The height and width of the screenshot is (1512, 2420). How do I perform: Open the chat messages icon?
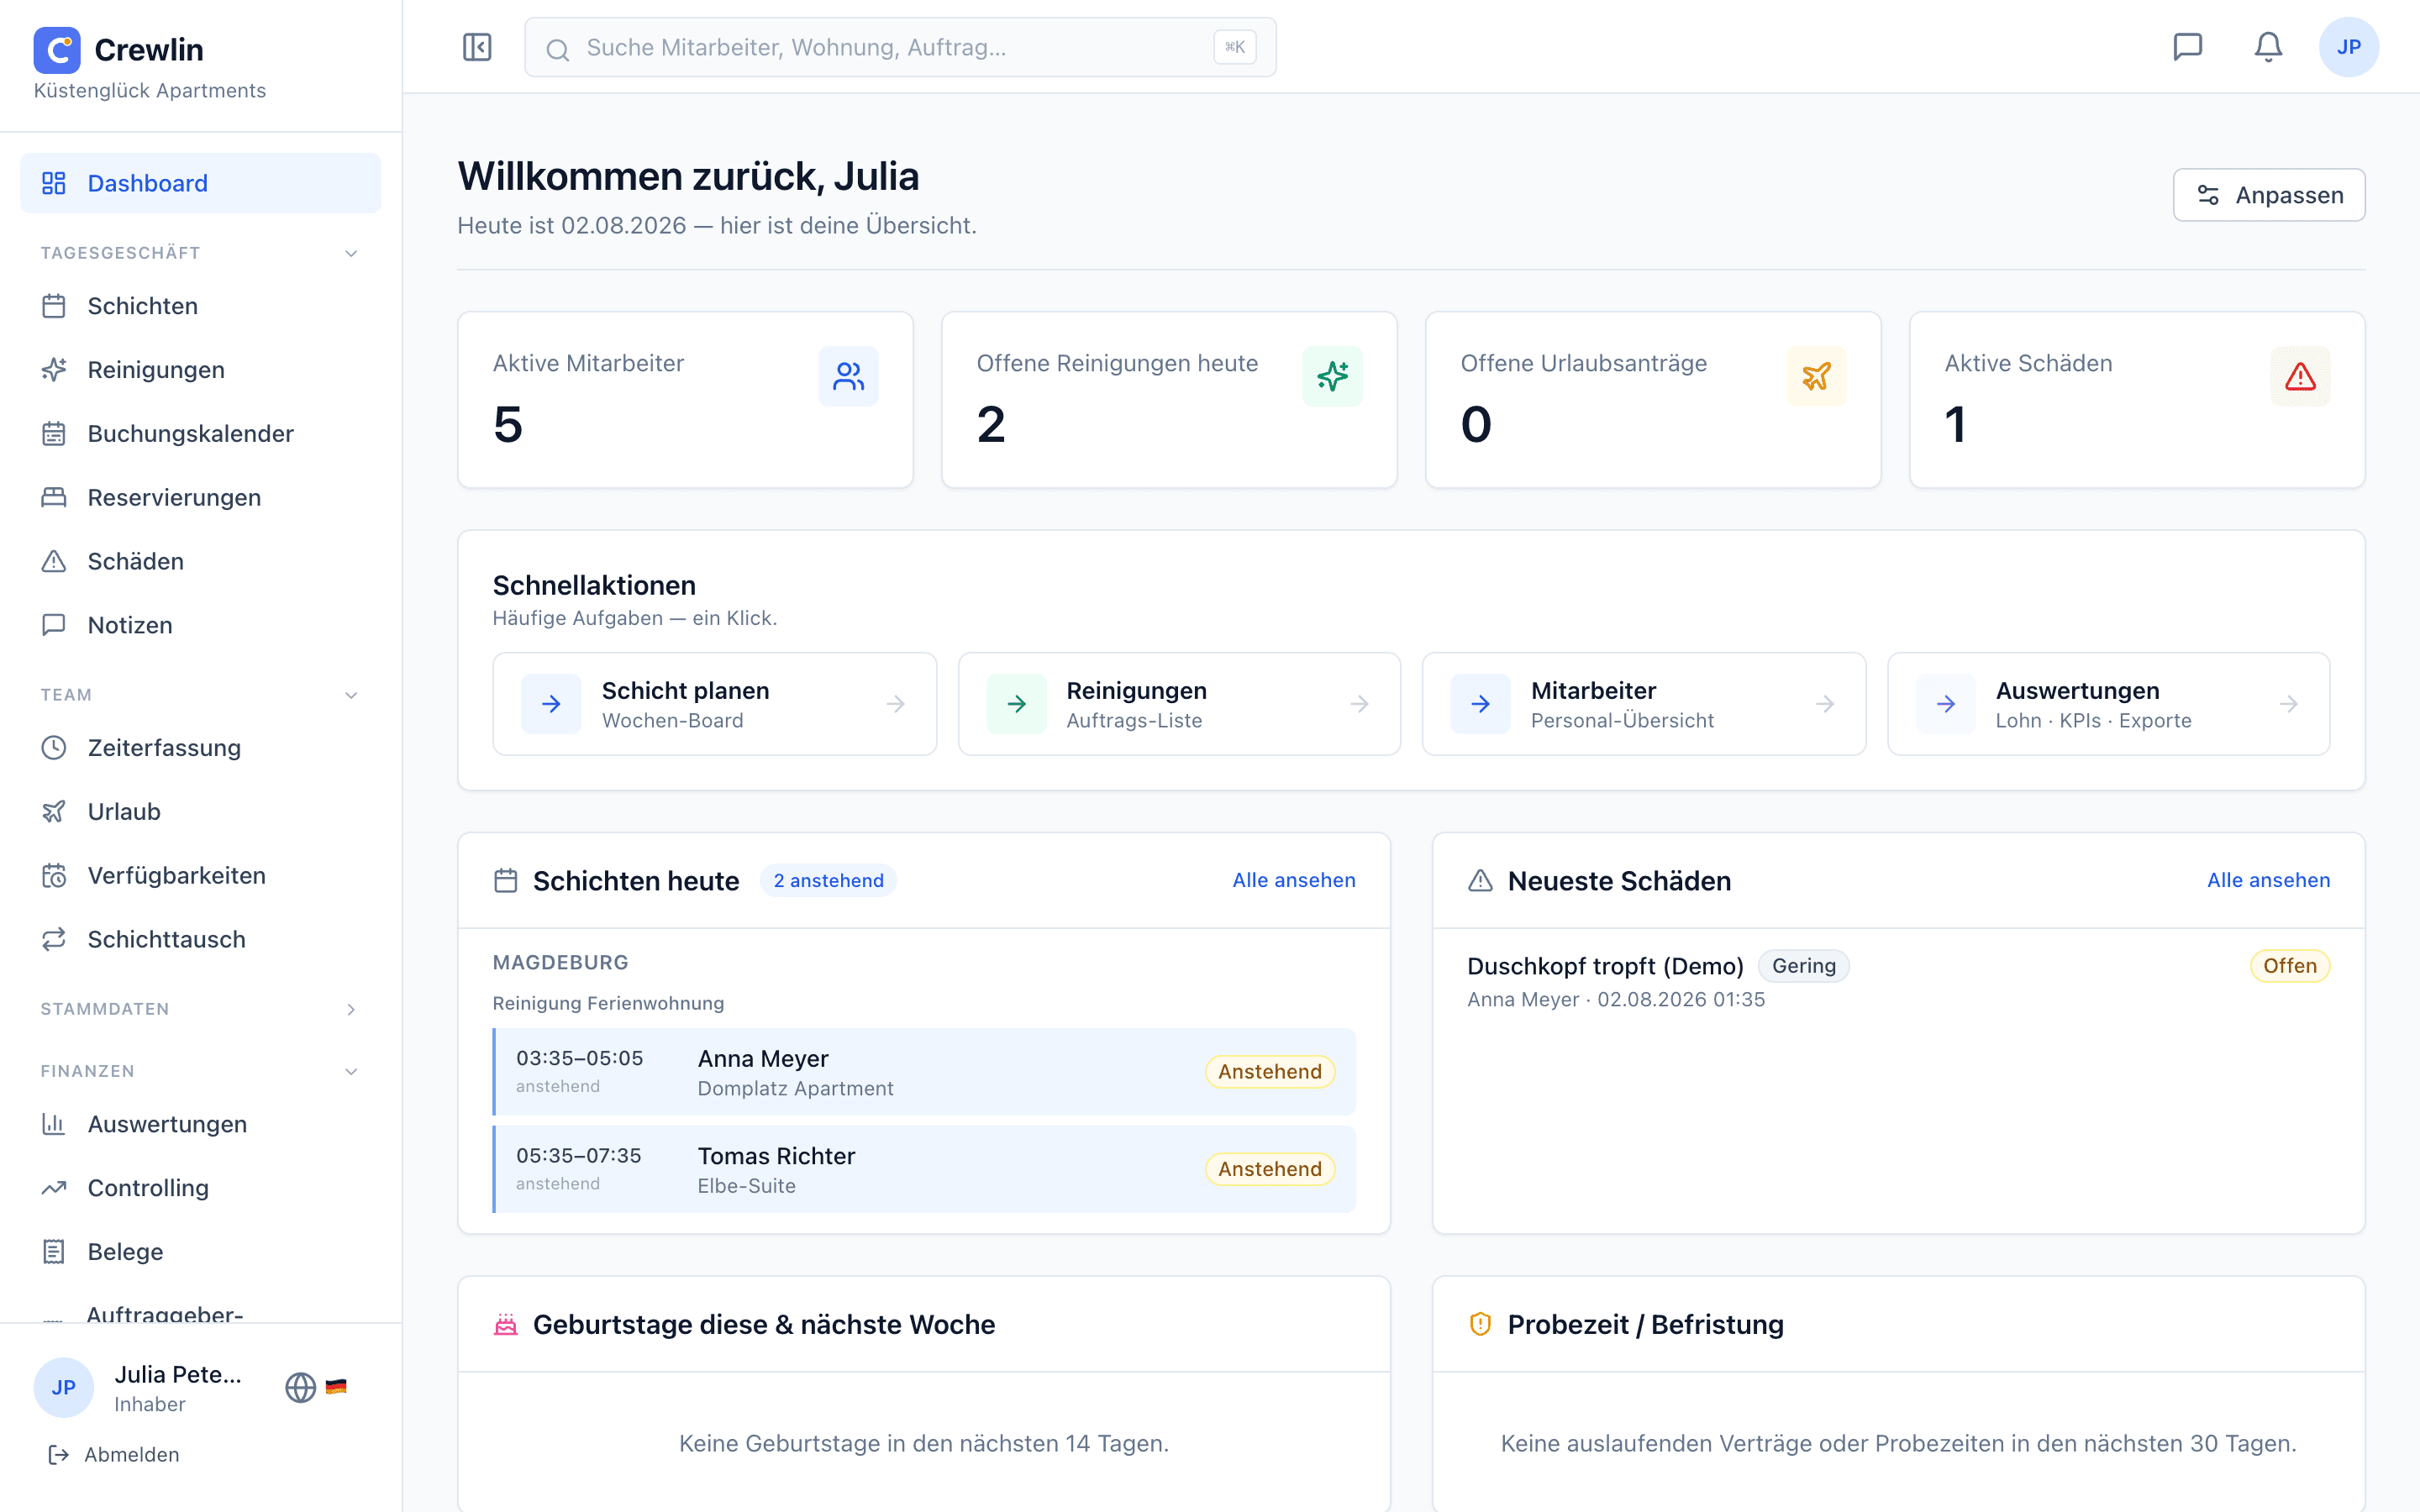coord(2188,47)
